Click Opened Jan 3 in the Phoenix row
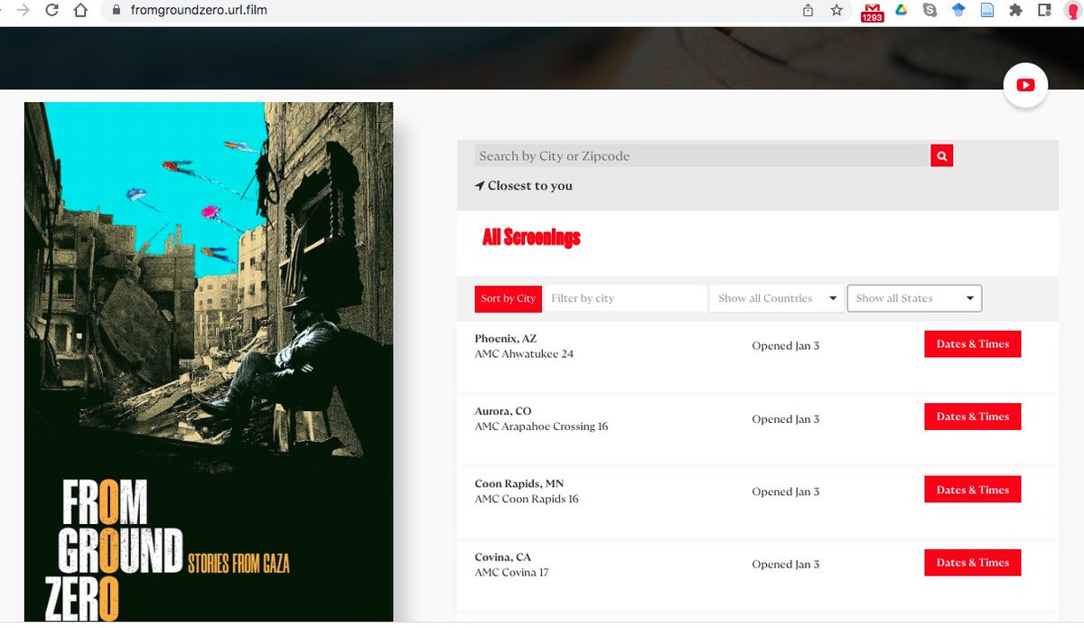The image size is (1084, 628). (786, 346)
